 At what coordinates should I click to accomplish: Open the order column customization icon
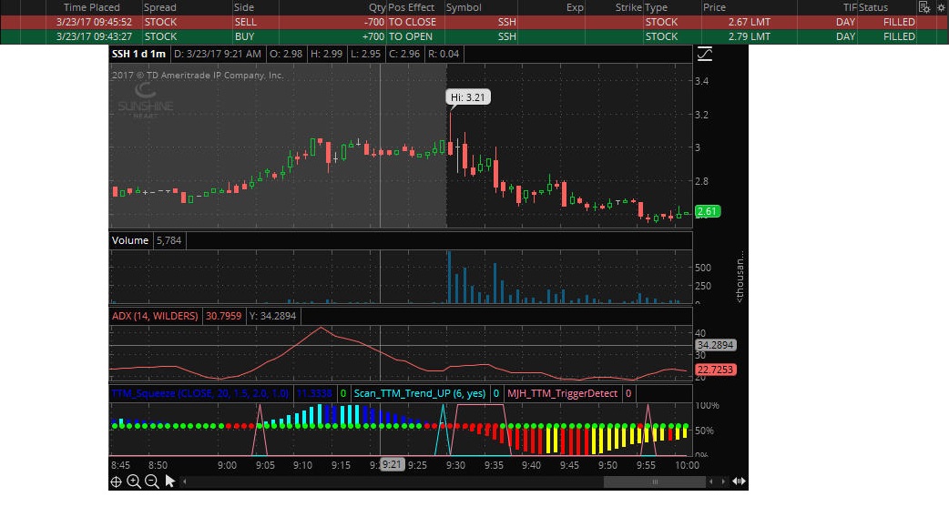click(x=924, y=7)
